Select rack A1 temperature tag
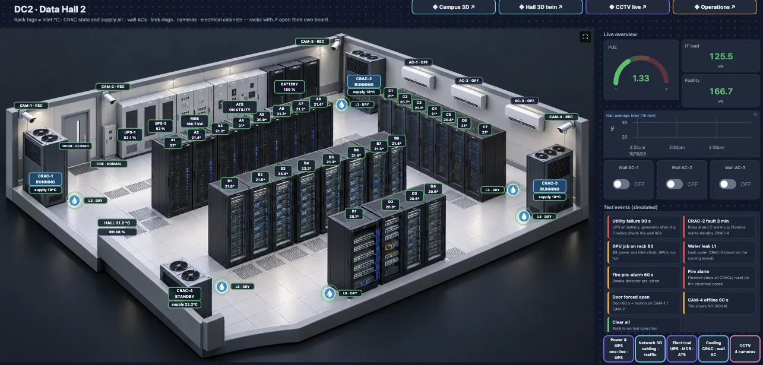Viewport: 763px width, 365px height. point(173,142)
